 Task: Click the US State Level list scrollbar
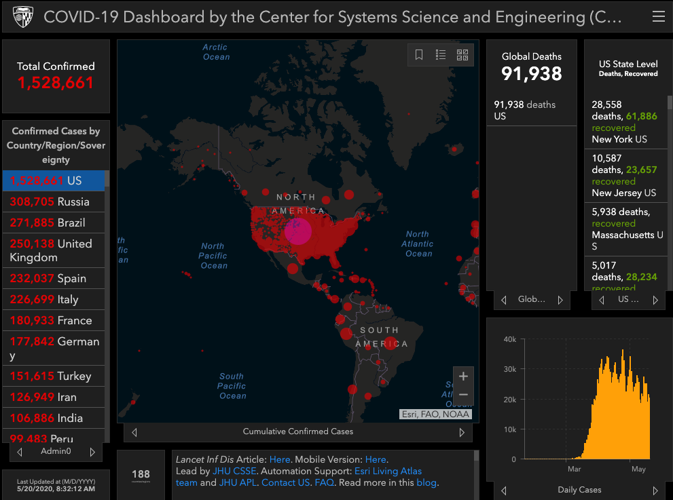[x=670, y=190]
